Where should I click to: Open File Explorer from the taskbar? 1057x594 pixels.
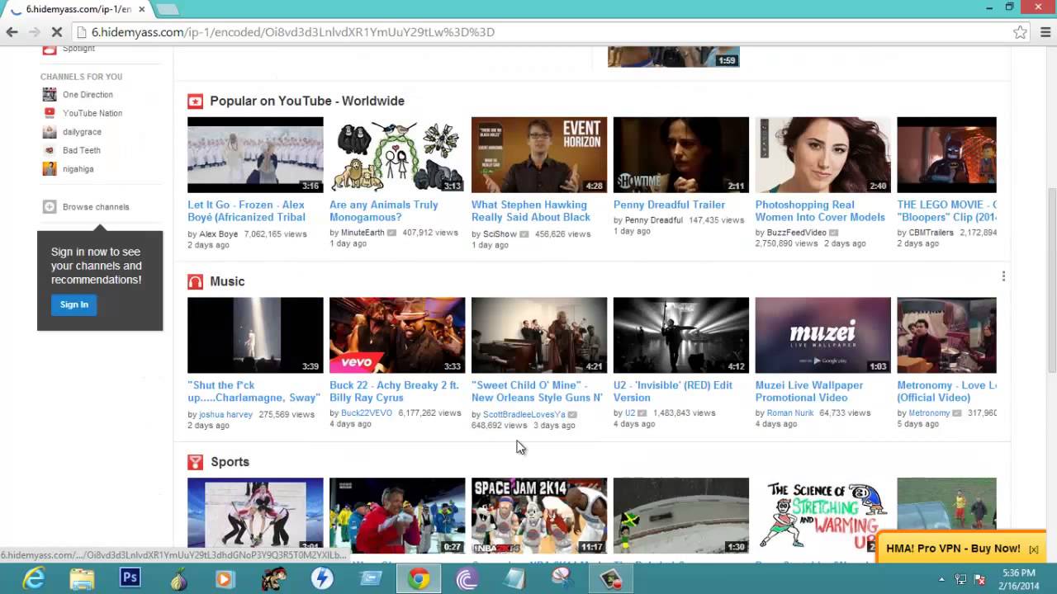click(x=82, y=579)
